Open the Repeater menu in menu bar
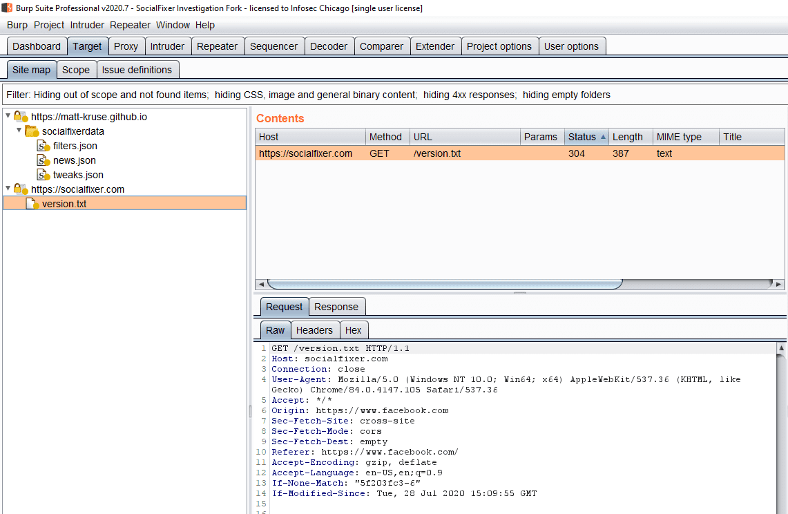This screenshot has width=788, height=514. pos(130,25)
